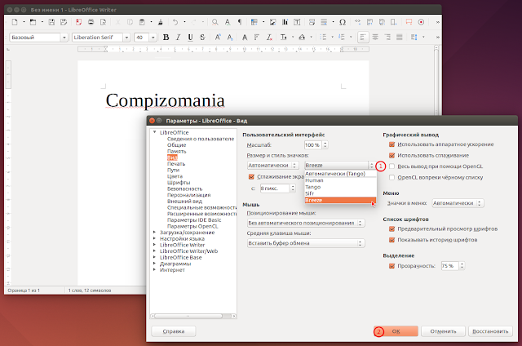Toggle track changes recording icon

tap(421, 22)
